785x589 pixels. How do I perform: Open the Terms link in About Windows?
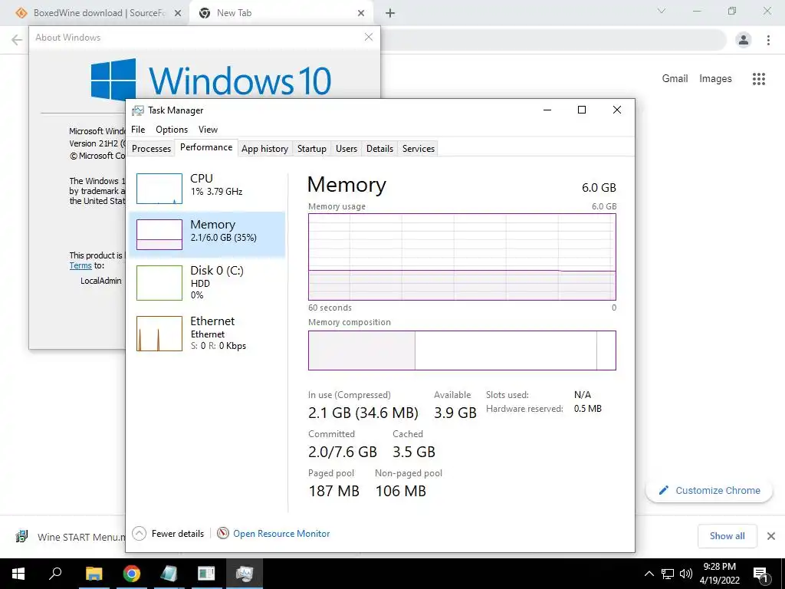[x=80, y=265]
